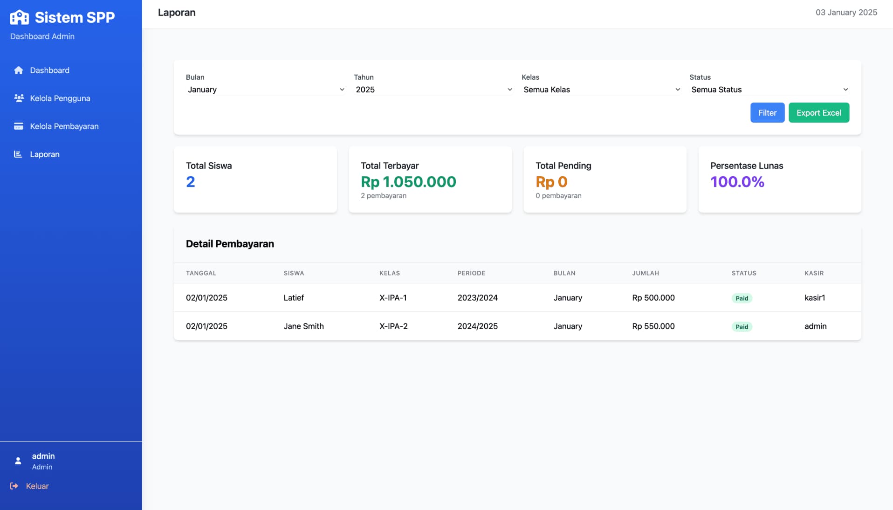
Task: Click the Sistem SPP school logo icon
Action: (20, 17)
